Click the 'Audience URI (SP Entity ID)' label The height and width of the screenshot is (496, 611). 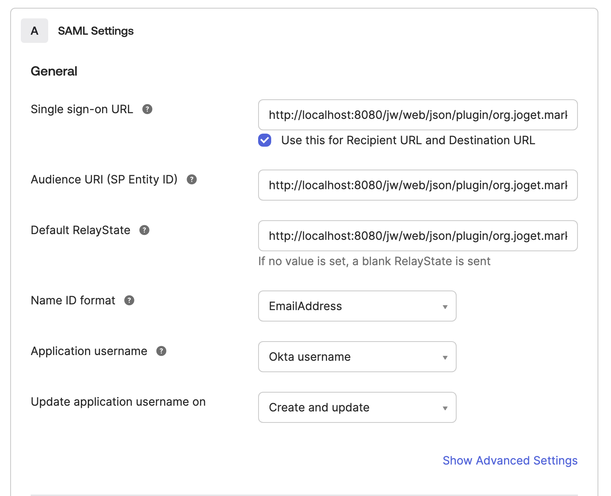click(x=104, y=179)
